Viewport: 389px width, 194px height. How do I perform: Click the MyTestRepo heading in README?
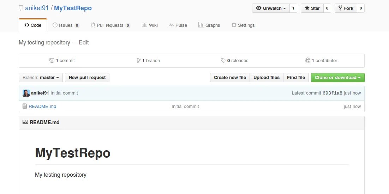73,153
